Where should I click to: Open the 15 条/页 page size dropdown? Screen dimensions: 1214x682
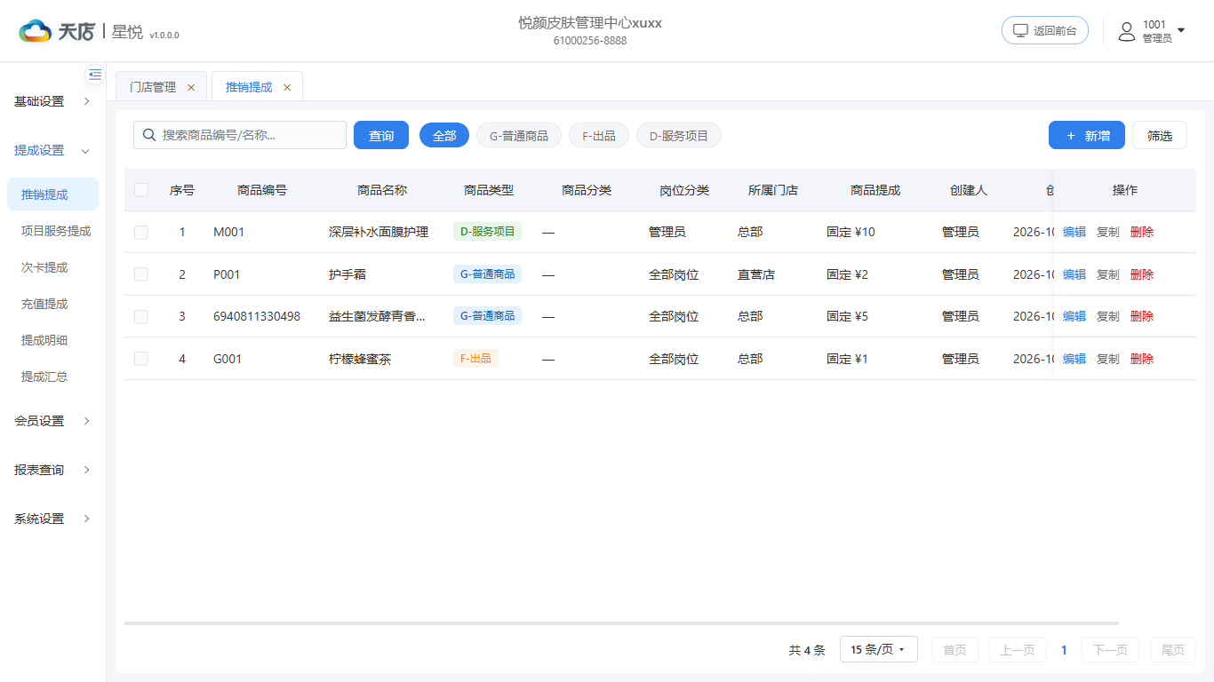click(x=877, y=650)
